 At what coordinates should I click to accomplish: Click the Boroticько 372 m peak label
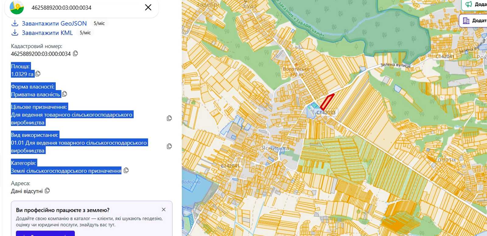click(296, 72)
